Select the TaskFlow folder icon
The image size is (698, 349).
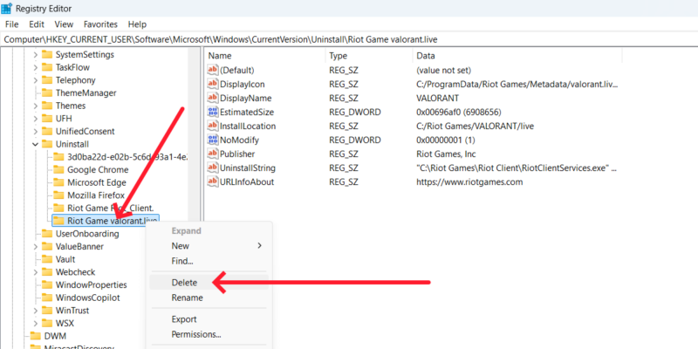pos(47,68)
